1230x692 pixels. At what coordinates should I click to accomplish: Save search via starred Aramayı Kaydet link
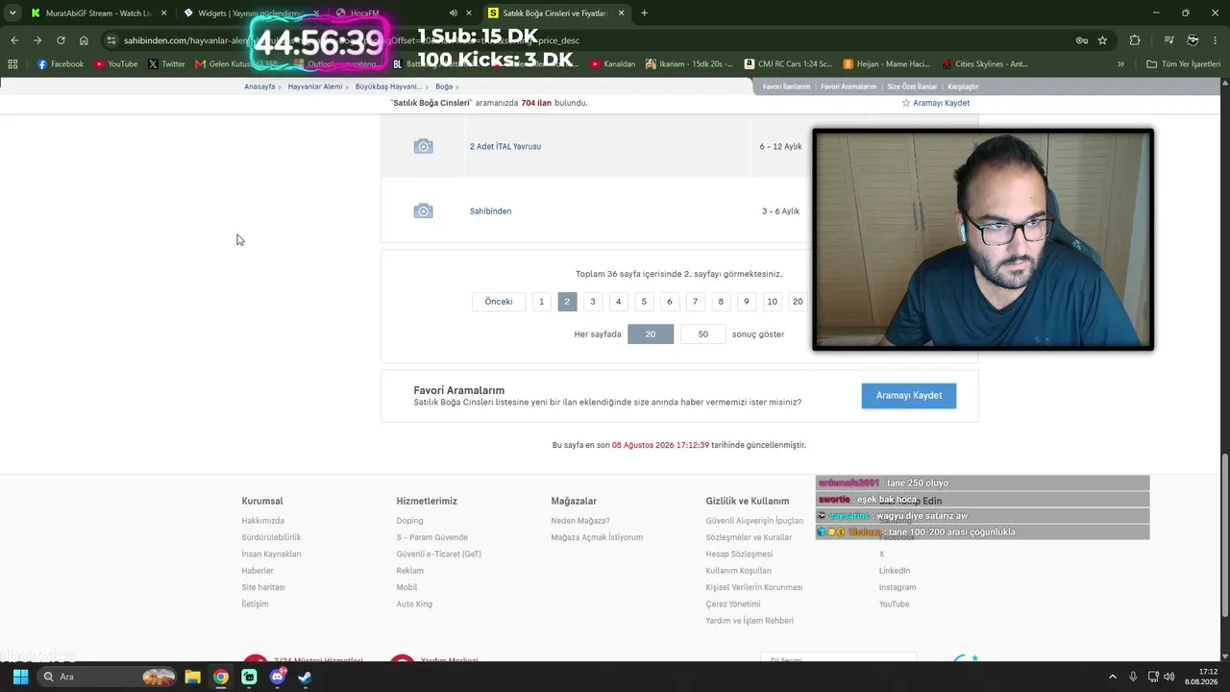pyautogui.click(x=935, y=103)
